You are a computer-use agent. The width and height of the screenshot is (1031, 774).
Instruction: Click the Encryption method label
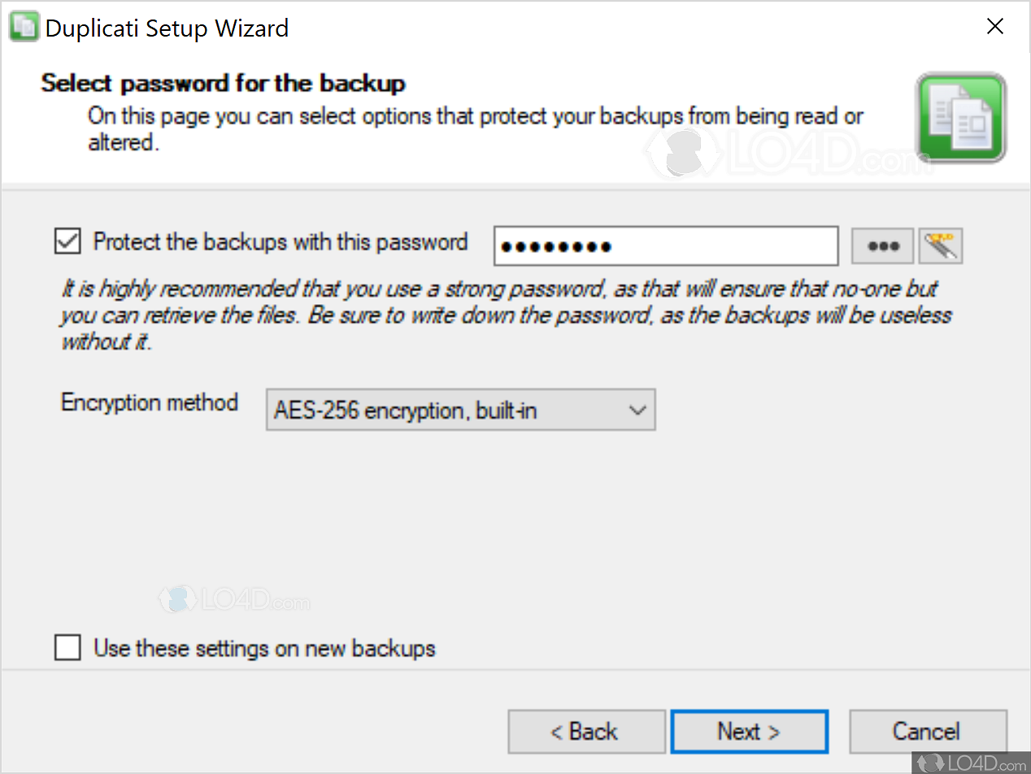(x=150, y=403)
